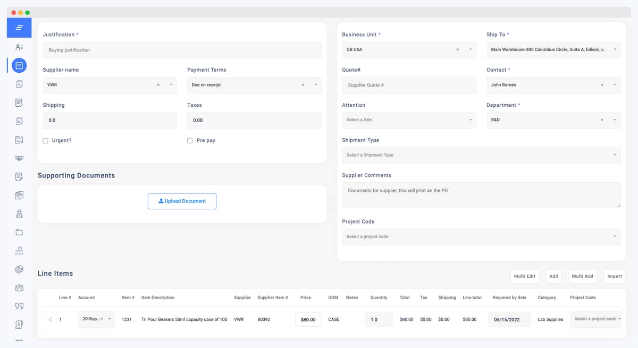Open the sidebar navigation hamburger menu

tap(19, 28)
